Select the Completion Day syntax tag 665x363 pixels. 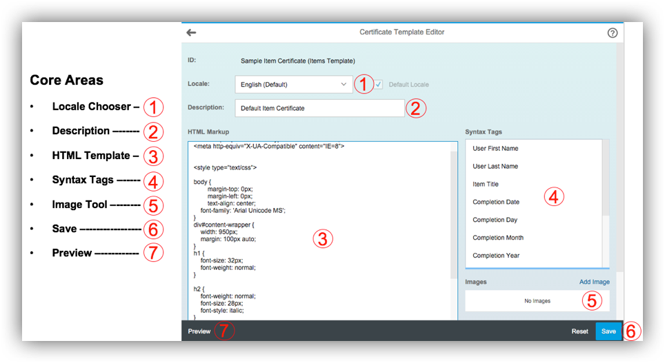tap(495, 220)
